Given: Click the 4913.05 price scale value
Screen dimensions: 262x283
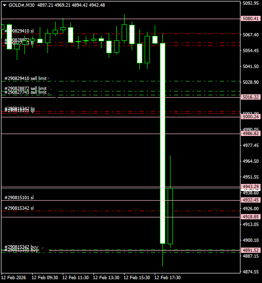Looking at the screenshot, I should coord(251,225).
